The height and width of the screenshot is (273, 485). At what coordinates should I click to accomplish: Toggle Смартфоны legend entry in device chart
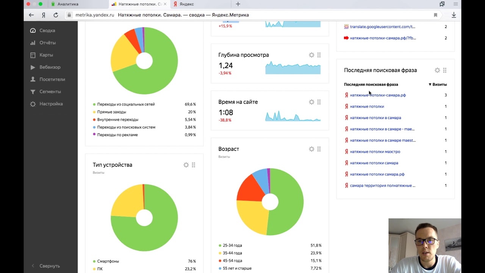108,261
